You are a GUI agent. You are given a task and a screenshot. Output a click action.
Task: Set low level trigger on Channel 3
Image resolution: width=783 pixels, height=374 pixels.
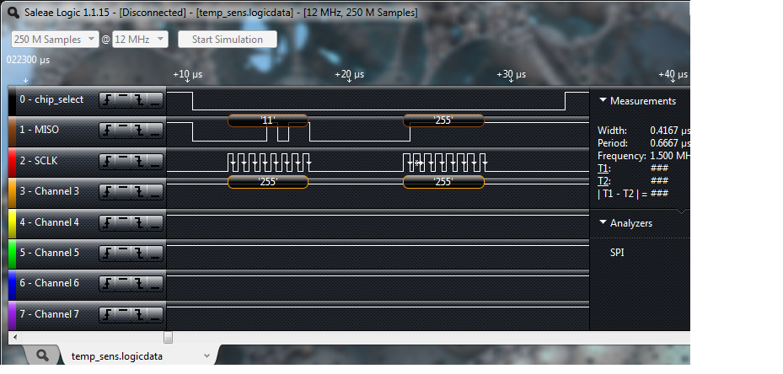coord(155,192)
